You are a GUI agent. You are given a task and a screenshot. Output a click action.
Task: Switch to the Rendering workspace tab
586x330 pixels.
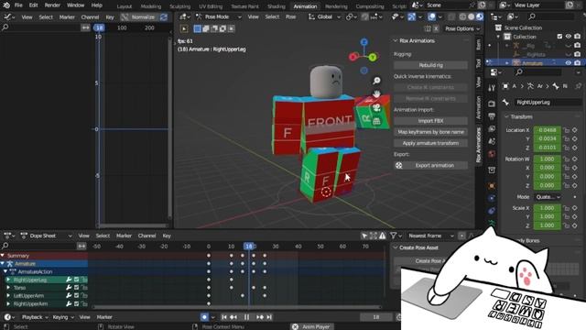tap(336, 6)
